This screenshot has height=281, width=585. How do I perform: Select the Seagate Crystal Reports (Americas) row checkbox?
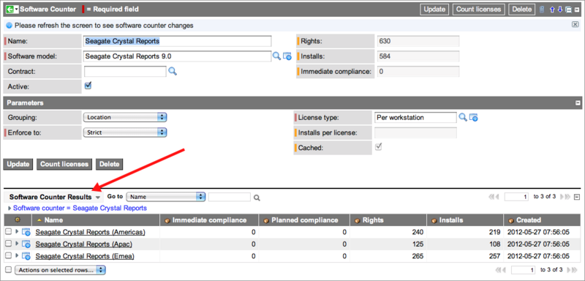click(8, 232)
